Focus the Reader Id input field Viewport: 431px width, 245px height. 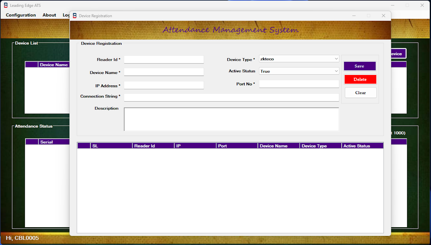coord(164,59)
